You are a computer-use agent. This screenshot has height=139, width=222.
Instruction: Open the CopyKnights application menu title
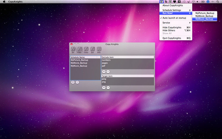click(x=15, y=2)
